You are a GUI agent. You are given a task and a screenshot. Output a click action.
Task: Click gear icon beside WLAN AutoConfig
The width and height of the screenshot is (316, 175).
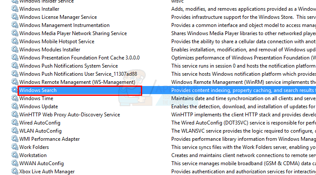click(x=15, y=131)
